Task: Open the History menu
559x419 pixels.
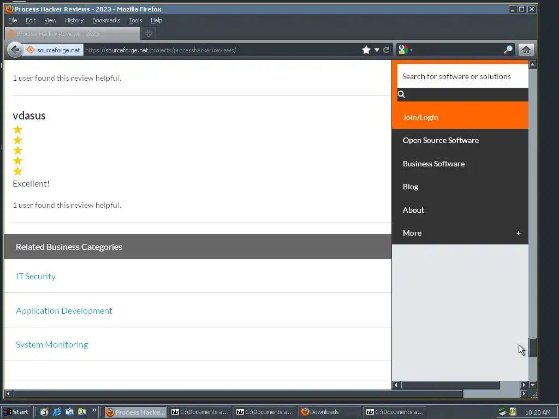Action: (74, 20)
